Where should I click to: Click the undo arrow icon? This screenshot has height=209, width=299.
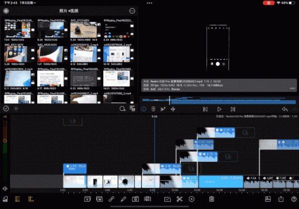click(284, 109)
